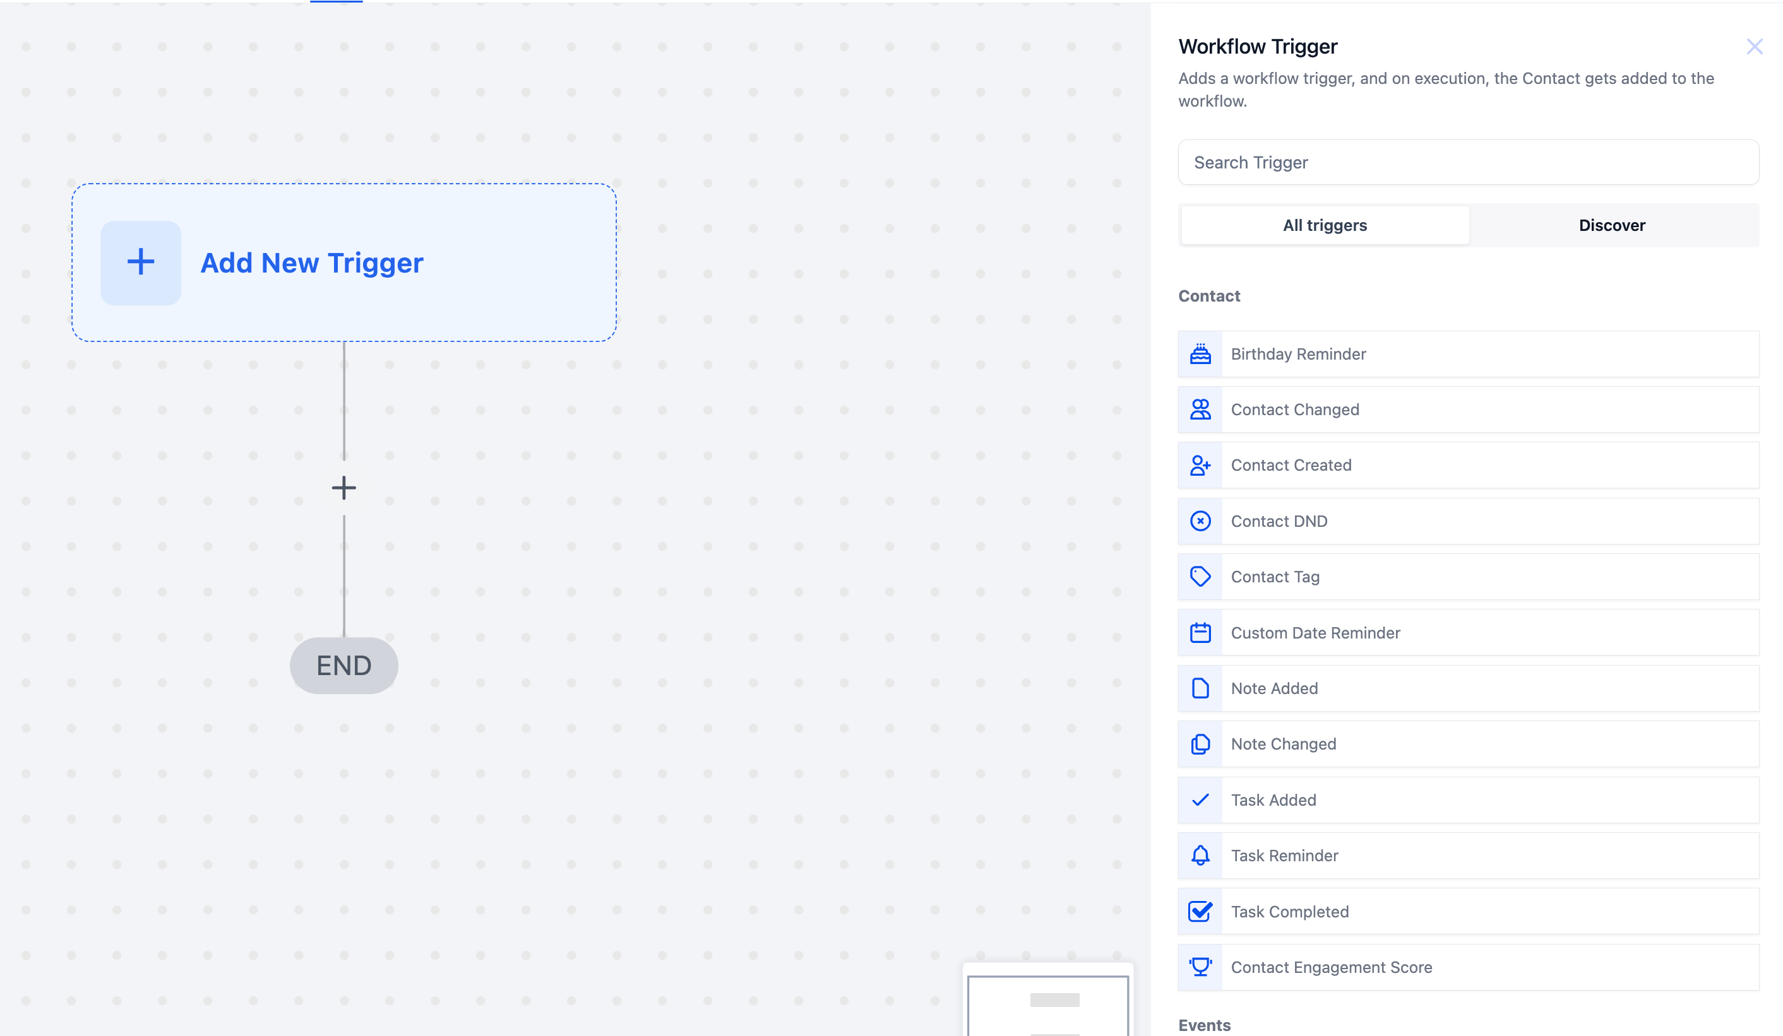Choose the Task Completed trigger text
The width and height of the screenshot is (1783, 1036).
pyautogui.click(x=1290, y=912)
